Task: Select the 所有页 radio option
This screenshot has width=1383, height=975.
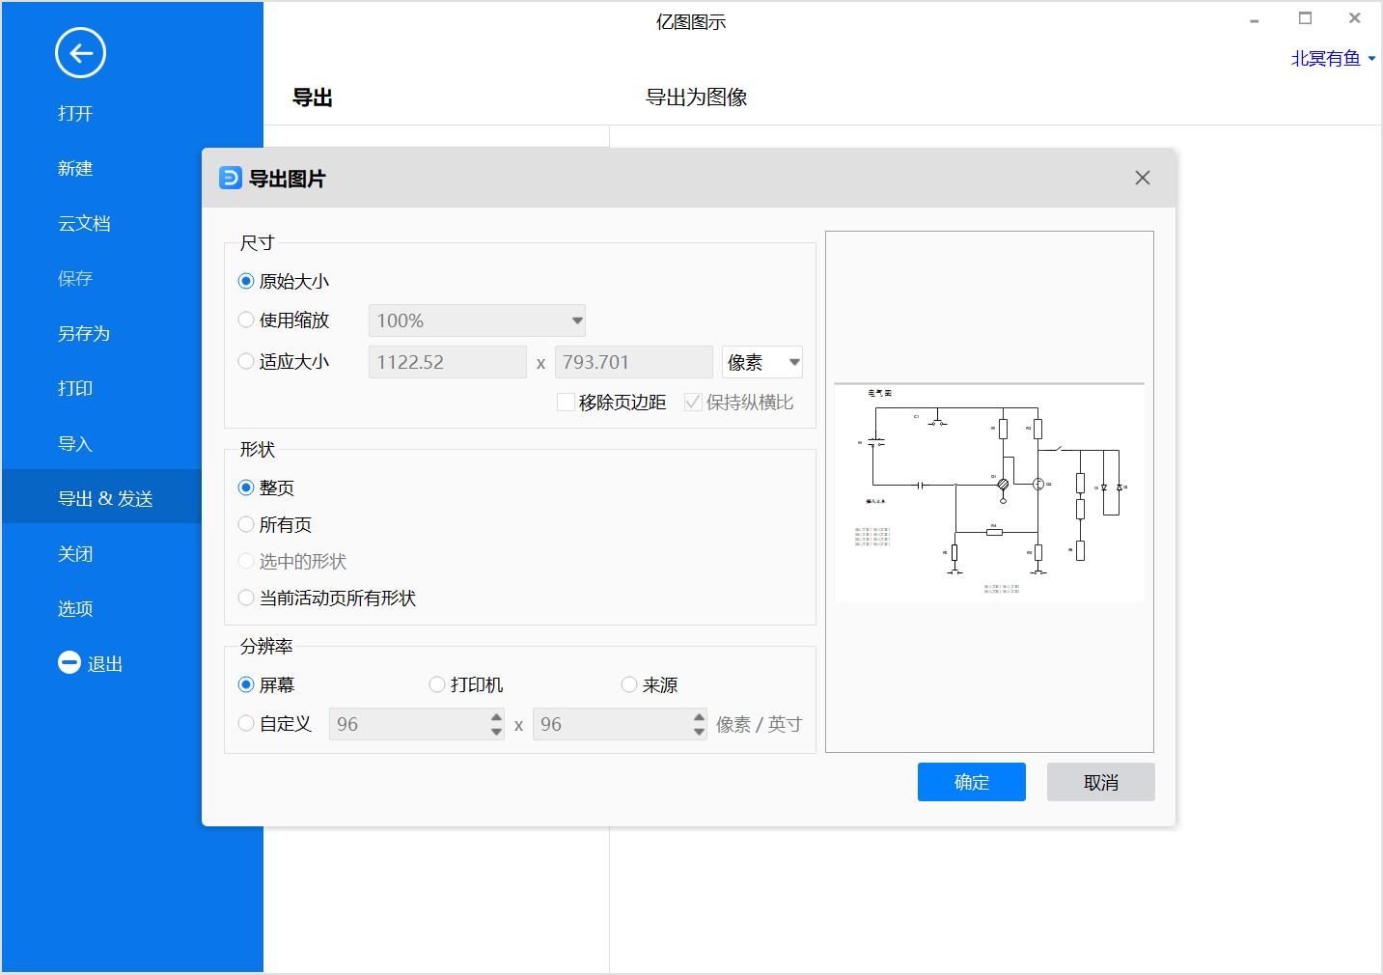Action: (x=246, y=524)
